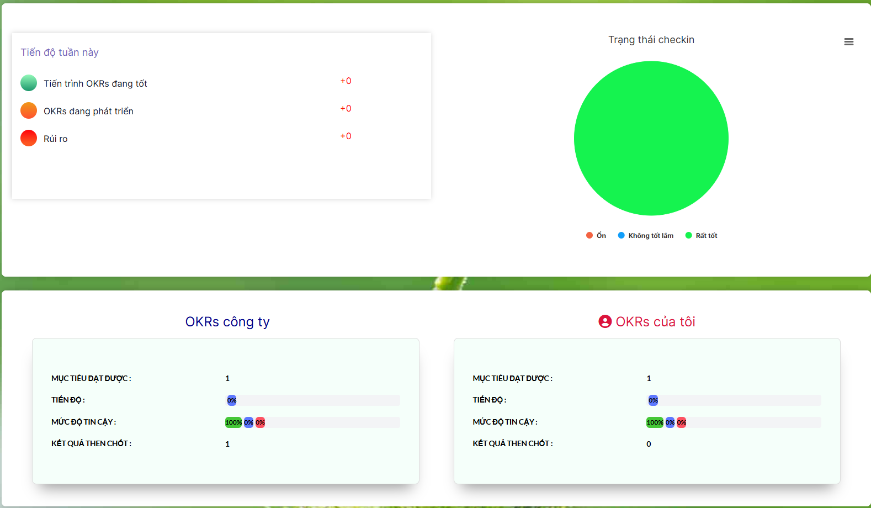Toggle the Ổn legend item
Screen dimensions: 871x508
click(x=596, y=236)
